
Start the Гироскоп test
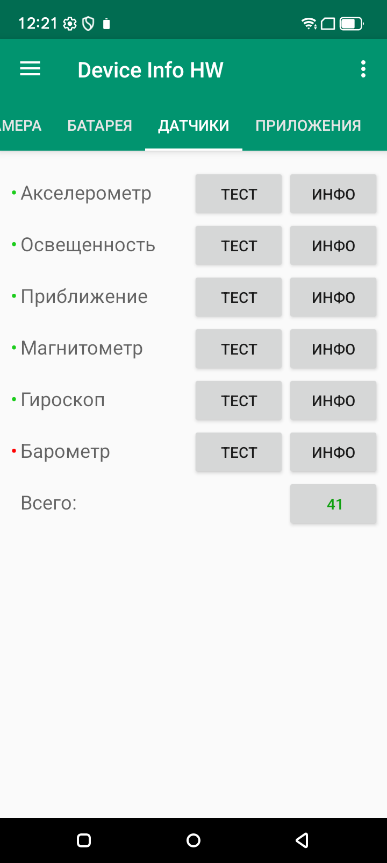[x=239, y=401]
